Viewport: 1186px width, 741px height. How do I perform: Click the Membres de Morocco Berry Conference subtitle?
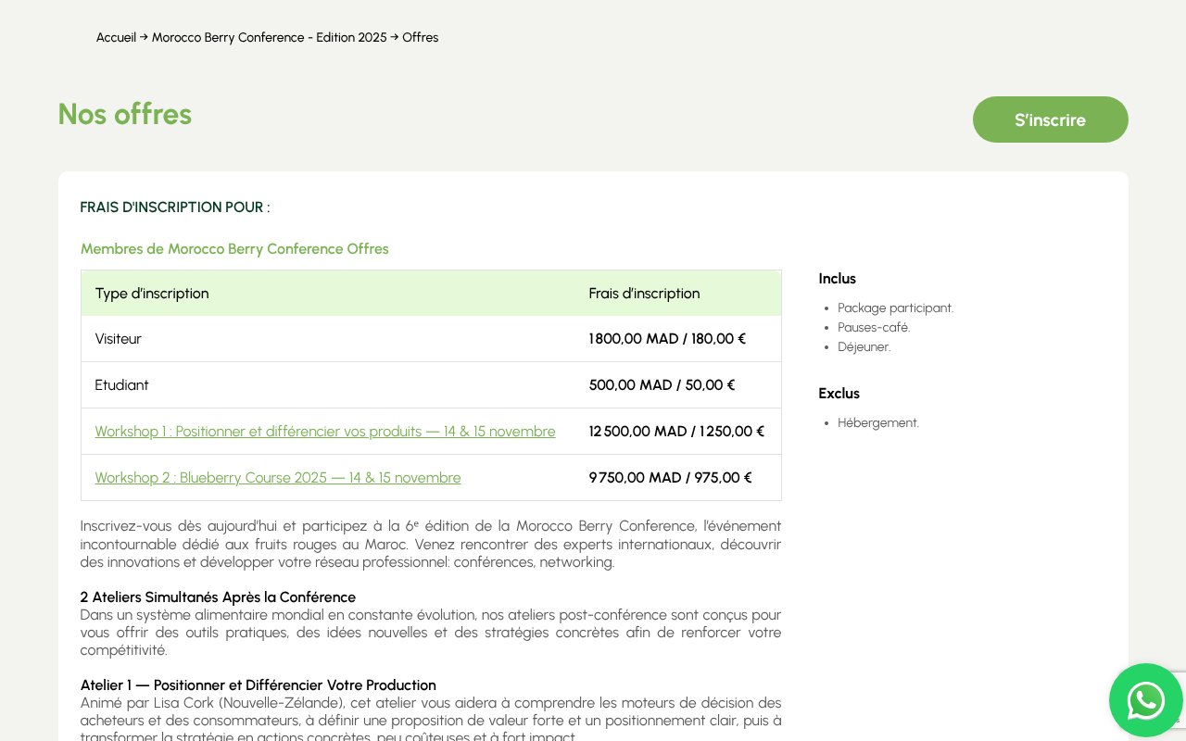(234, 248)
